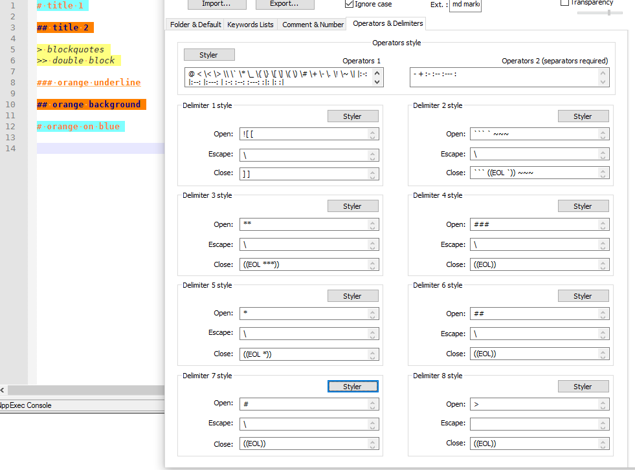Click the '> blockquotes' line in editor
This screenshot has height=470, width=635.
coord(73,49)
